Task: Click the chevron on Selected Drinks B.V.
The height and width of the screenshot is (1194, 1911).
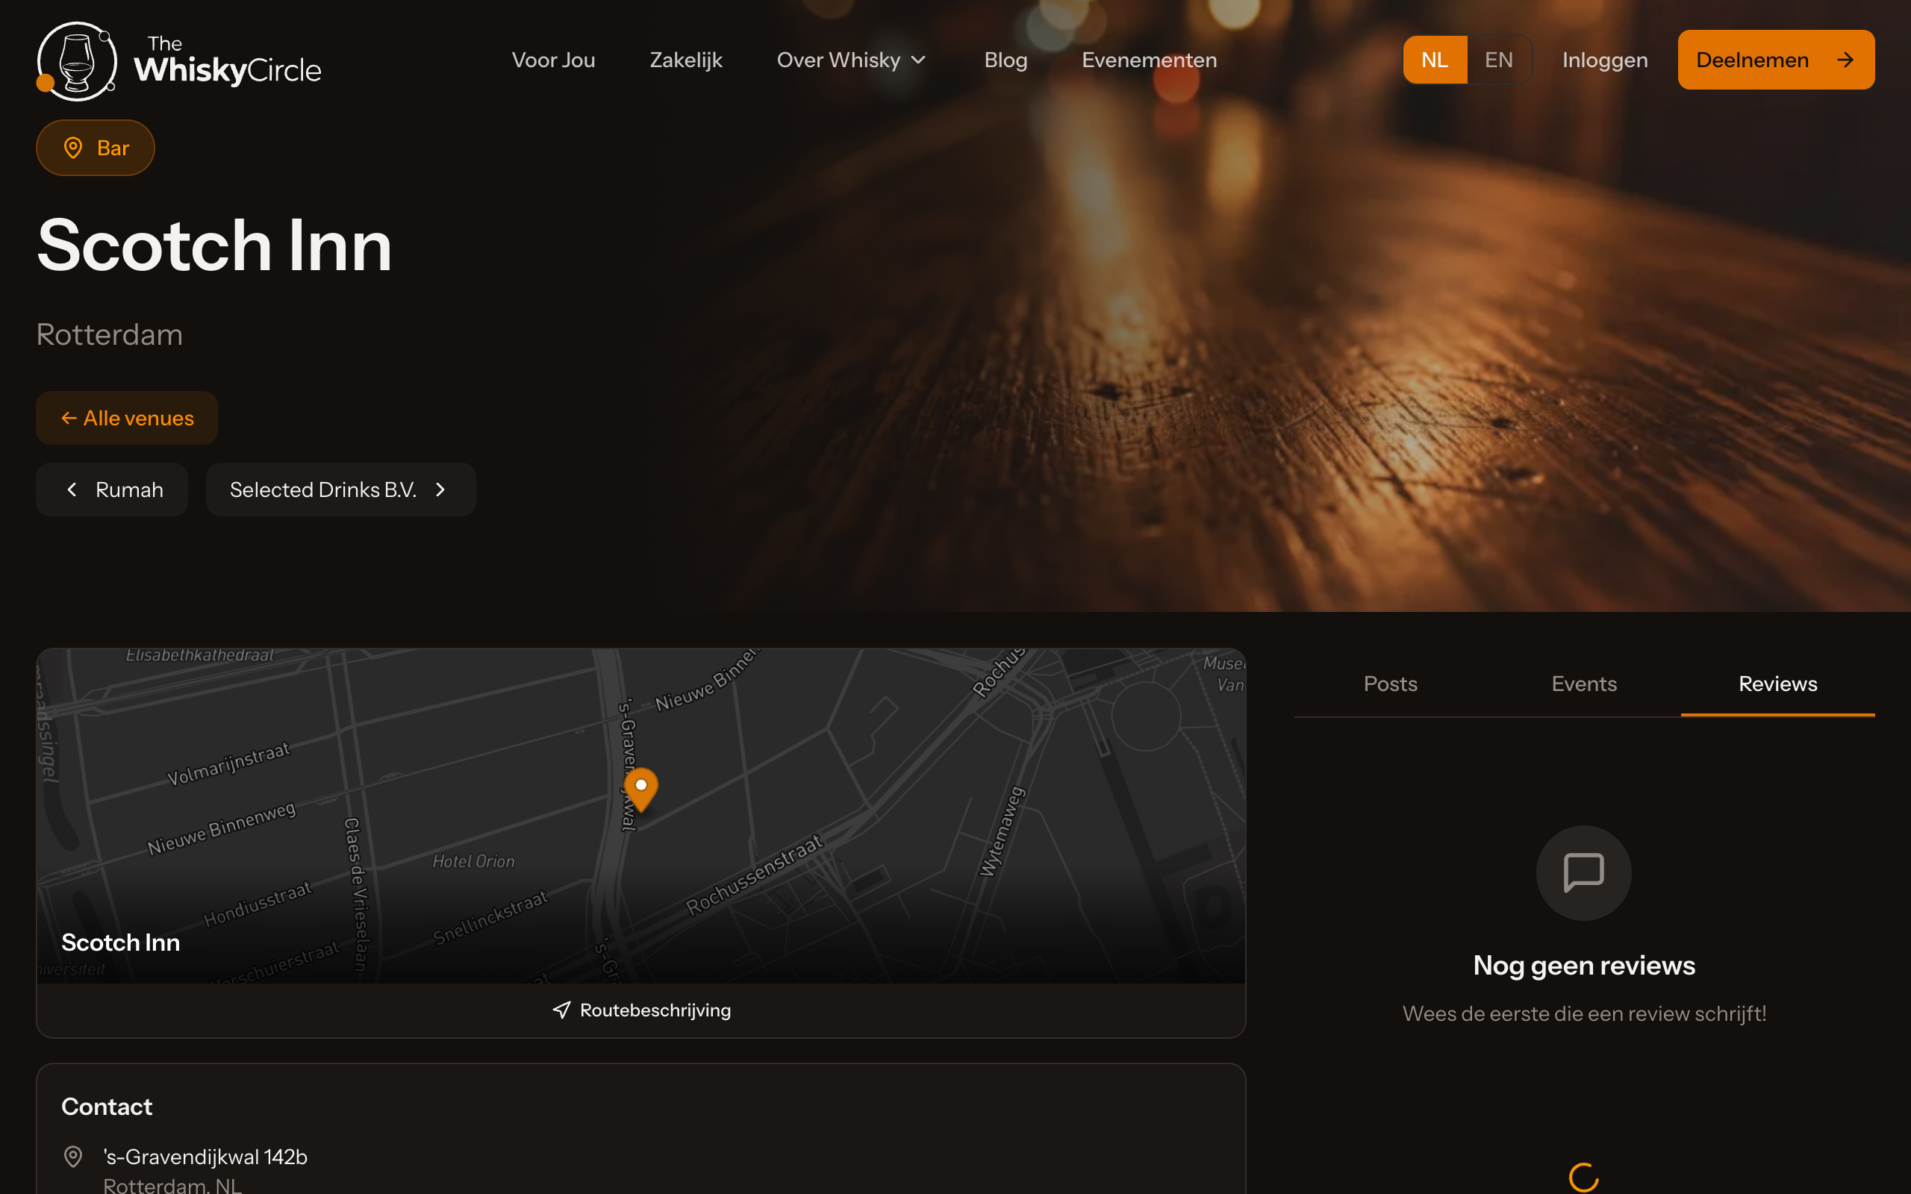Action: (x=440, y=490)
